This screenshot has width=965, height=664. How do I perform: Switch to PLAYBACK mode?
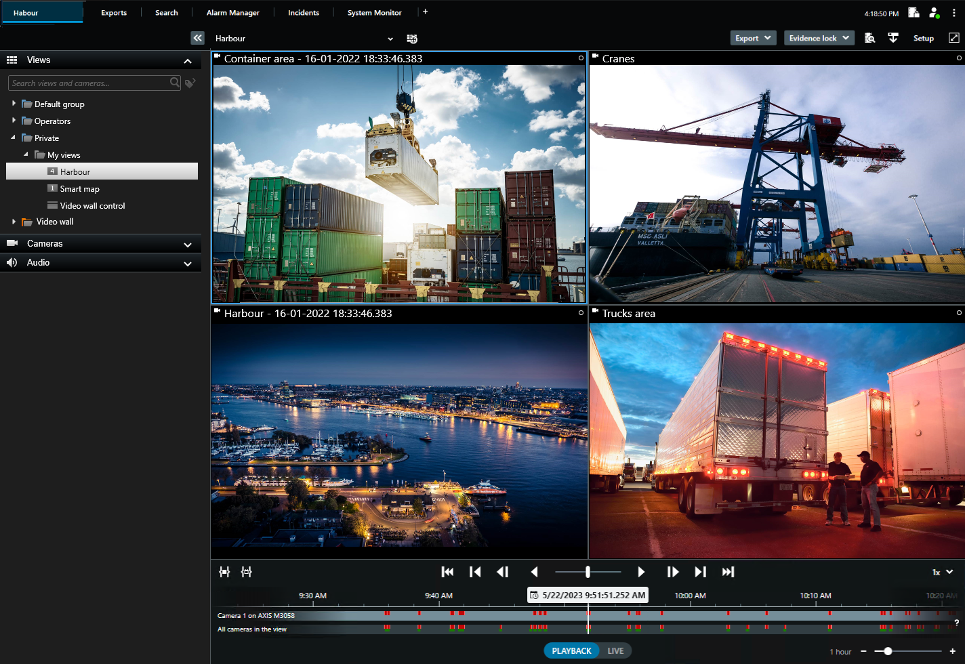571,650
